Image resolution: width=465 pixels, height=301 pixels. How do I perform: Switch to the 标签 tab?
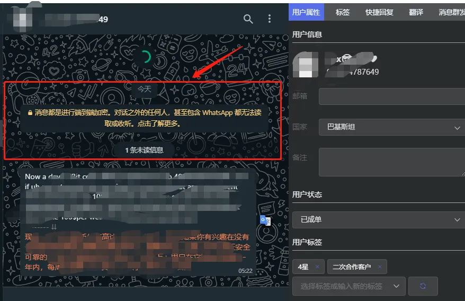[x=343, y=12]
